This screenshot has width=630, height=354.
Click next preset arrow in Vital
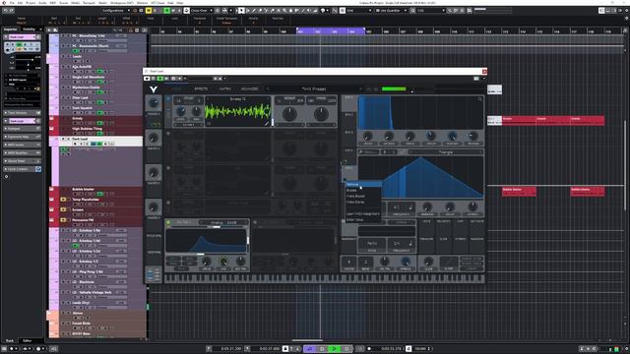tap(360, 89)
